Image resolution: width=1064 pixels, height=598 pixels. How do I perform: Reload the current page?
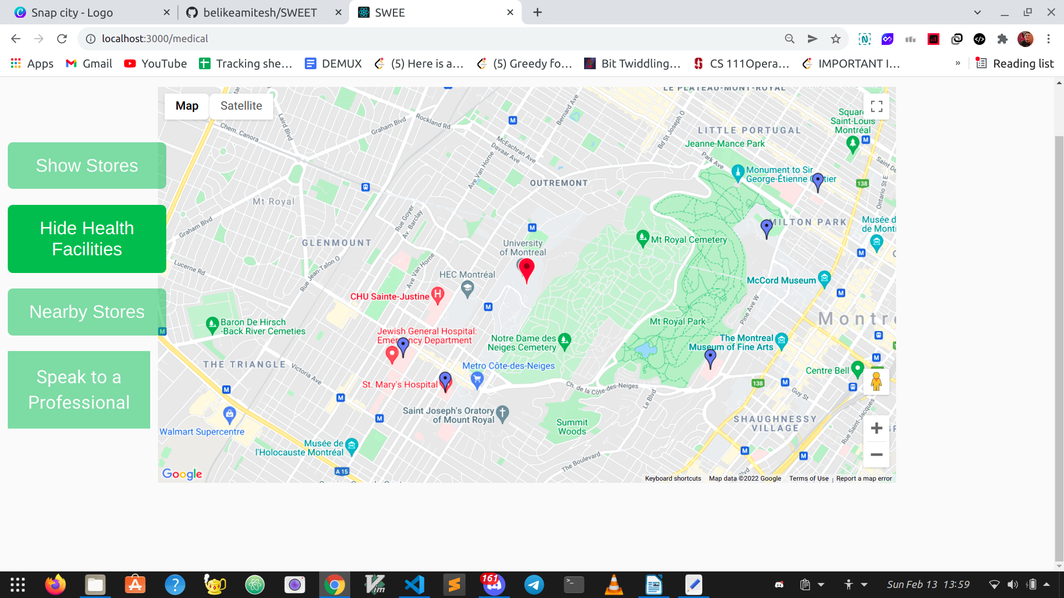coord(62,39)
